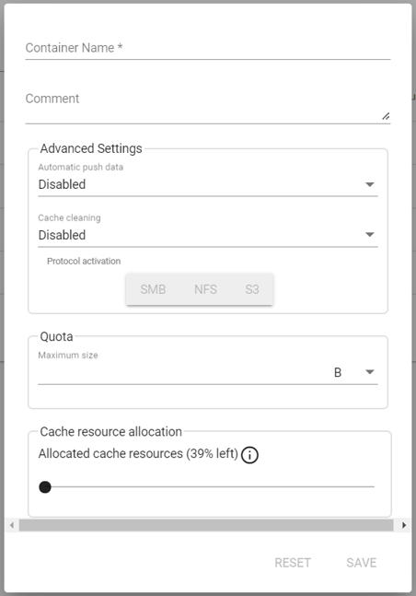
Task: Click the Maximum size quota input
Action: coord(182,372)
